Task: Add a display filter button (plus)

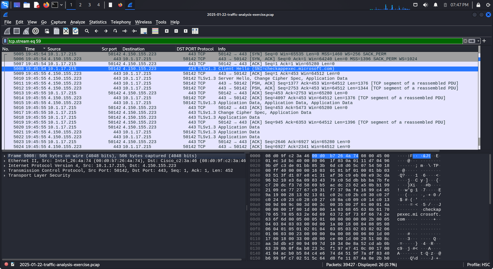Action: 484,41
